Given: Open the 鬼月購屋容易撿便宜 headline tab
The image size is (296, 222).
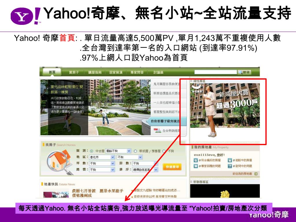Looking at the screenshot, I should point(166,84).
